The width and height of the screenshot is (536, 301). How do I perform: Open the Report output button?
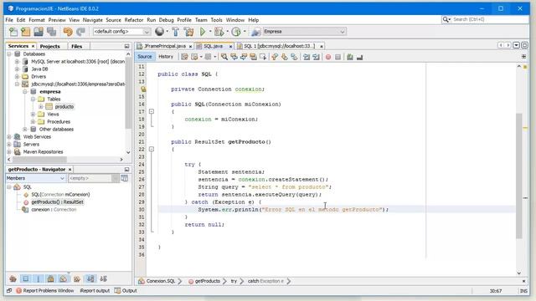(x=95, y=291)
